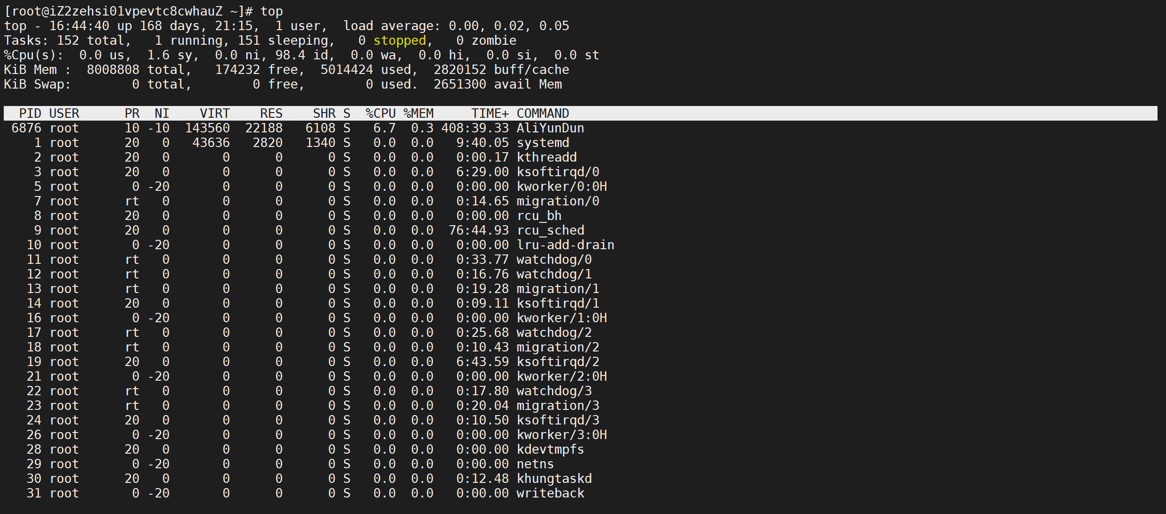
Task: Select the watchdog/2 command
Action: 554,333
